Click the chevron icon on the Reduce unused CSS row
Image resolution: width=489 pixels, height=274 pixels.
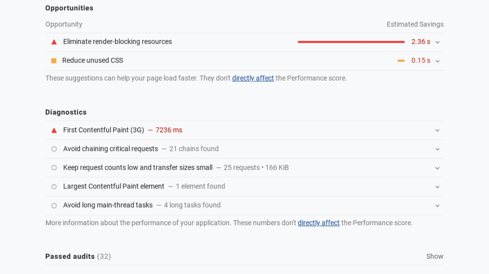(x=437, y=61)
